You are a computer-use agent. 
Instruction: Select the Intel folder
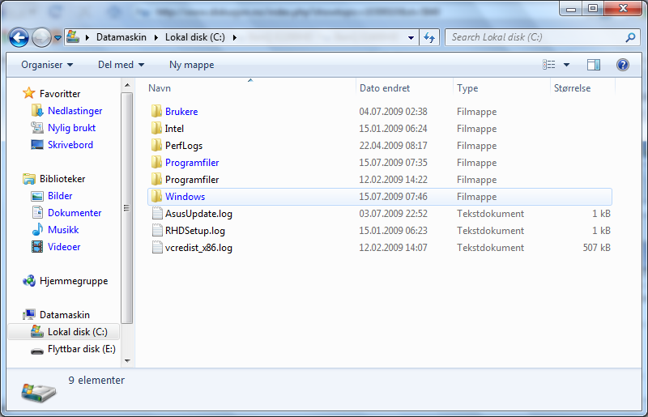click(x=174, y=129)
